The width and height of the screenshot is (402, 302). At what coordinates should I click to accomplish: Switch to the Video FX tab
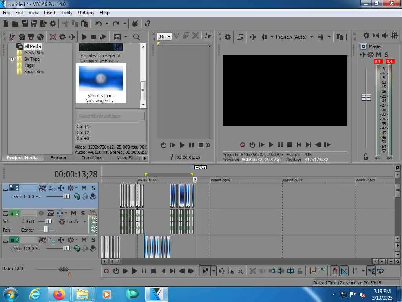[x=125, y=158]
